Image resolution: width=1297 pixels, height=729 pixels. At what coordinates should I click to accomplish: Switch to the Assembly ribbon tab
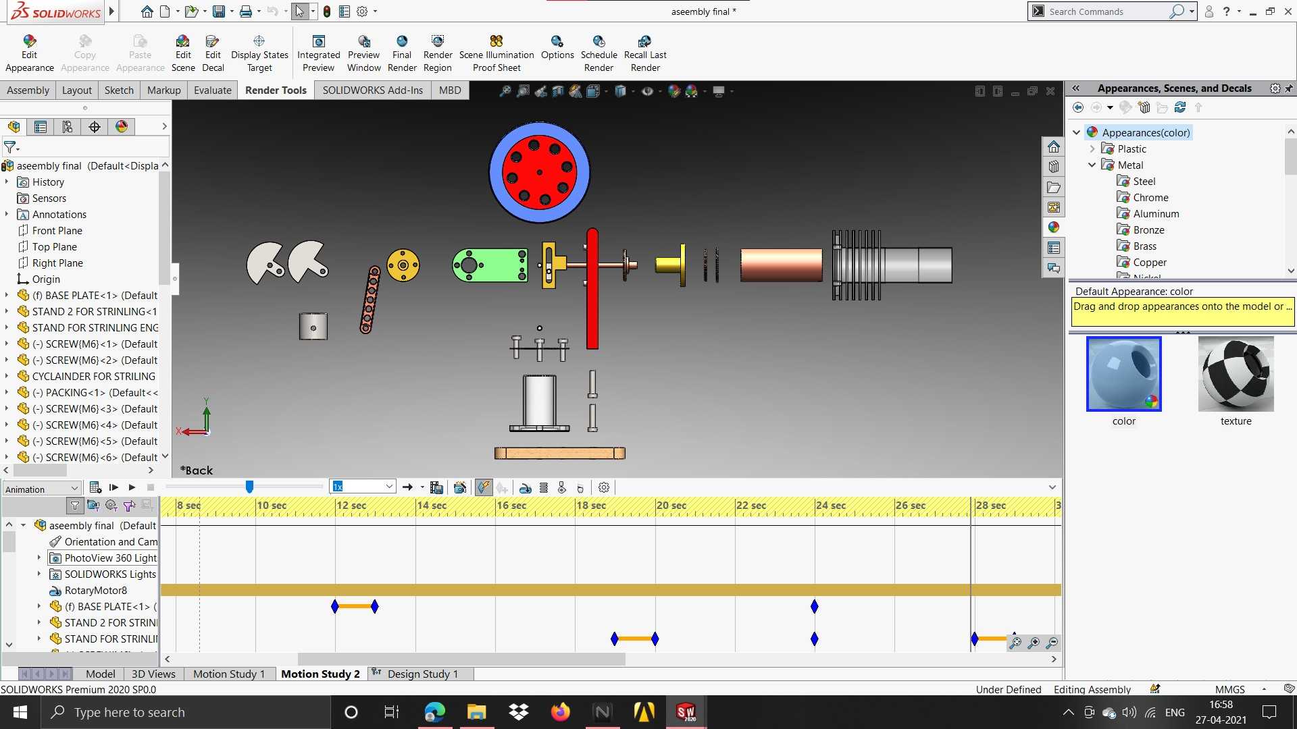coord(28,90)
